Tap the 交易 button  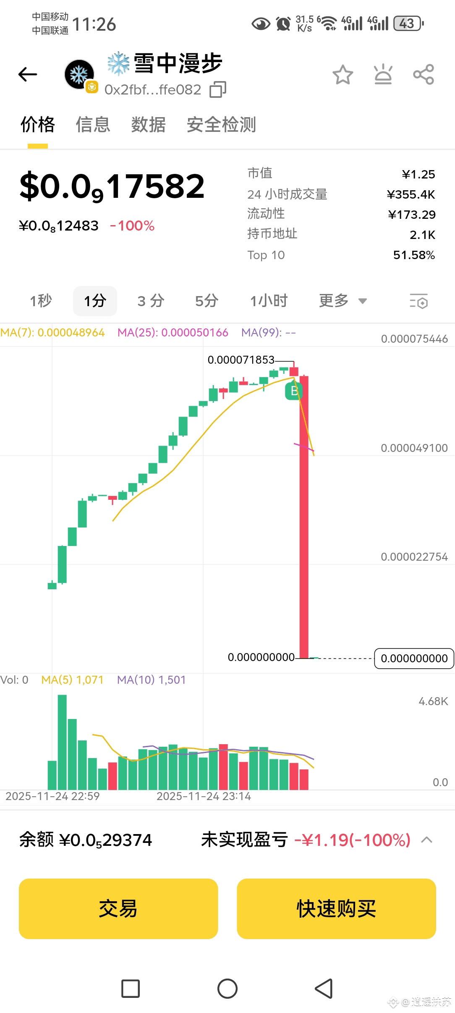pos(118,908)
